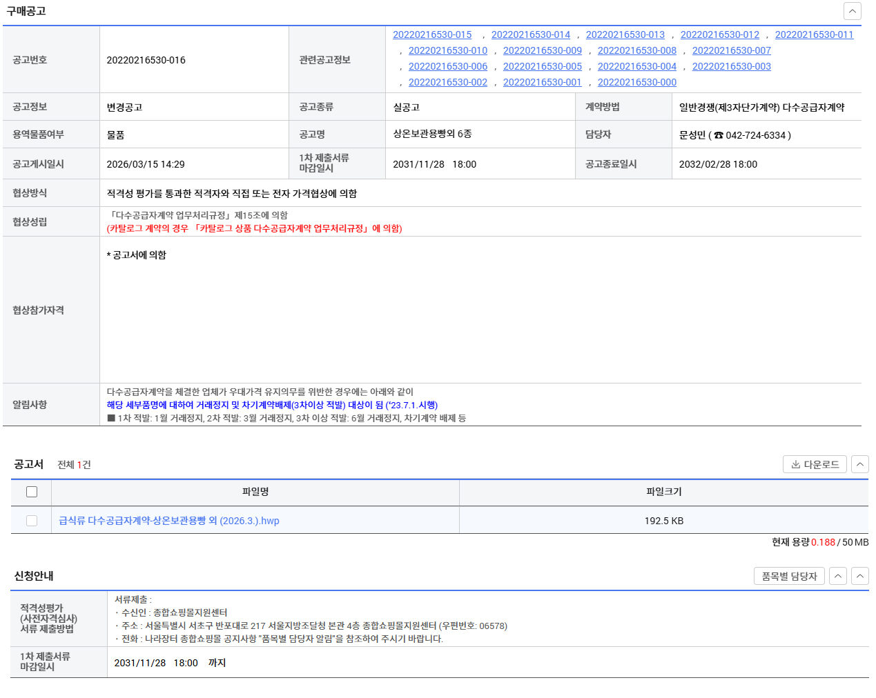Check the box for the hwp file row
This screenshot has width=876, height=698.
[x=32, y=521]
